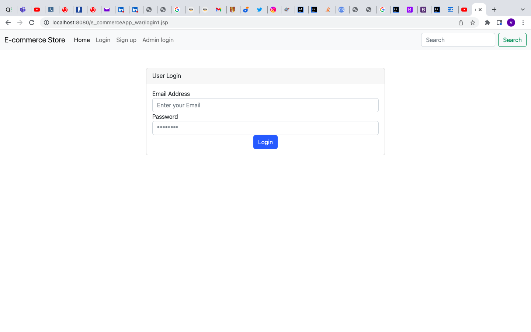Image resolution: width=531 pixels, height=332 pixels.
Task: Click the "Email Address" label
Action: pyautogui.click(x=171, y=94)
